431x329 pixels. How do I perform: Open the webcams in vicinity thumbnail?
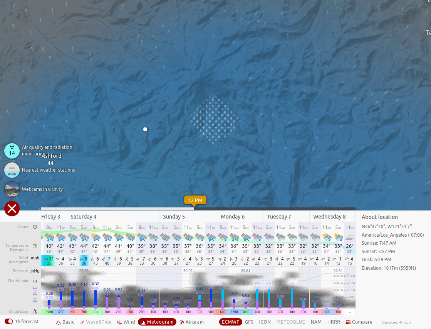[x=12, y=189]
